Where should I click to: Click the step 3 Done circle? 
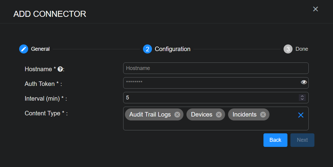pos(288,49)
